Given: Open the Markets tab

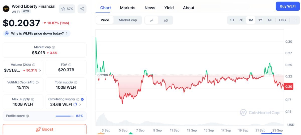Looking at the screenshot, I should click(127, 8).
